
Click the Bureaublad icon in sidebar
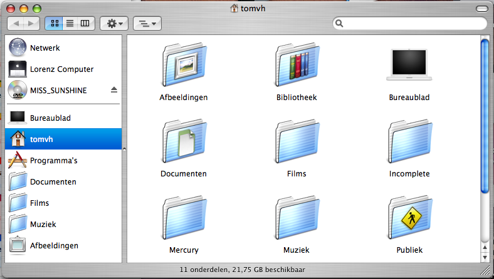point(18,118)
